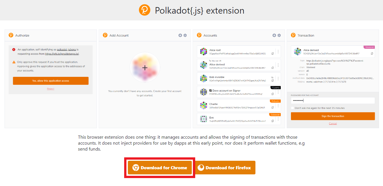The width and height of the screenshot is (383, 186).
Task: Open three-dot menu for Eve account
Action: click(278, 119)
